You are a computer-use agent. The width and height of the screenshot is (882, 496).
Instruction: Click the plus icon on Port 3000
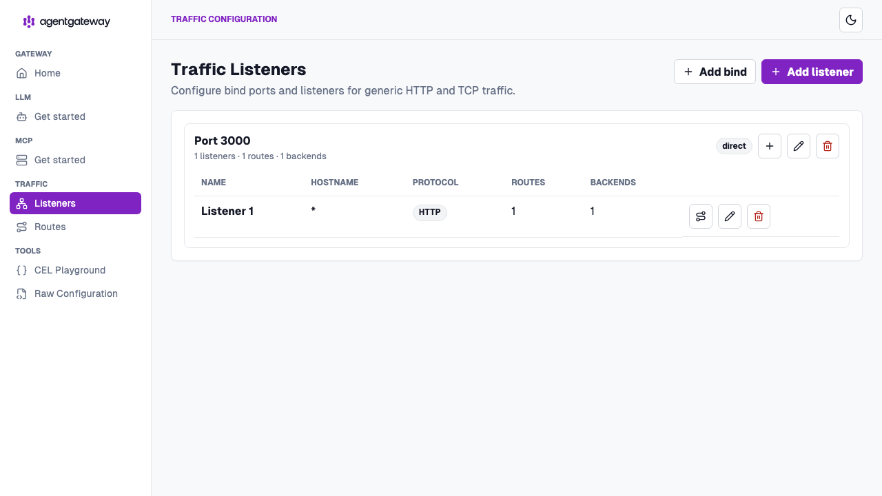click(770, 146)
